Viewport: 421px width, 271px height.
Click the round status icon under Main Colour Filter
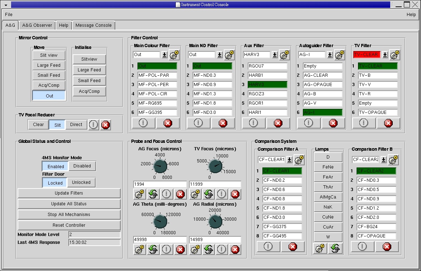(x=143, y=123)
